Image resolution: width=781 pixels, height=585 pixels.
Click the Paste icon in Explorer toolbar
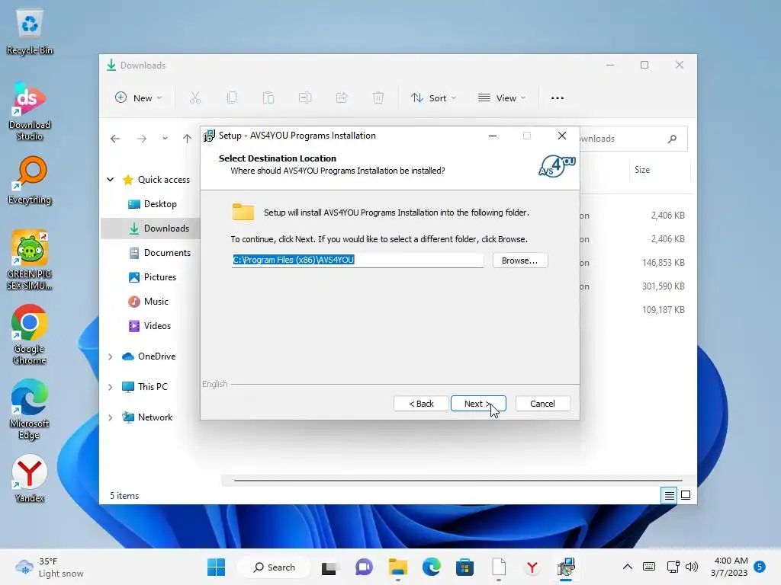tap(268, 98)
